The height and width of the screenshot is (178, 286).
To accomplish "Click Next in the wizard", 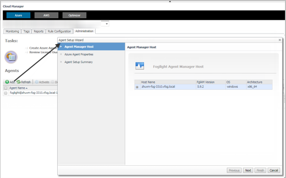I will (x=248, y=170).
